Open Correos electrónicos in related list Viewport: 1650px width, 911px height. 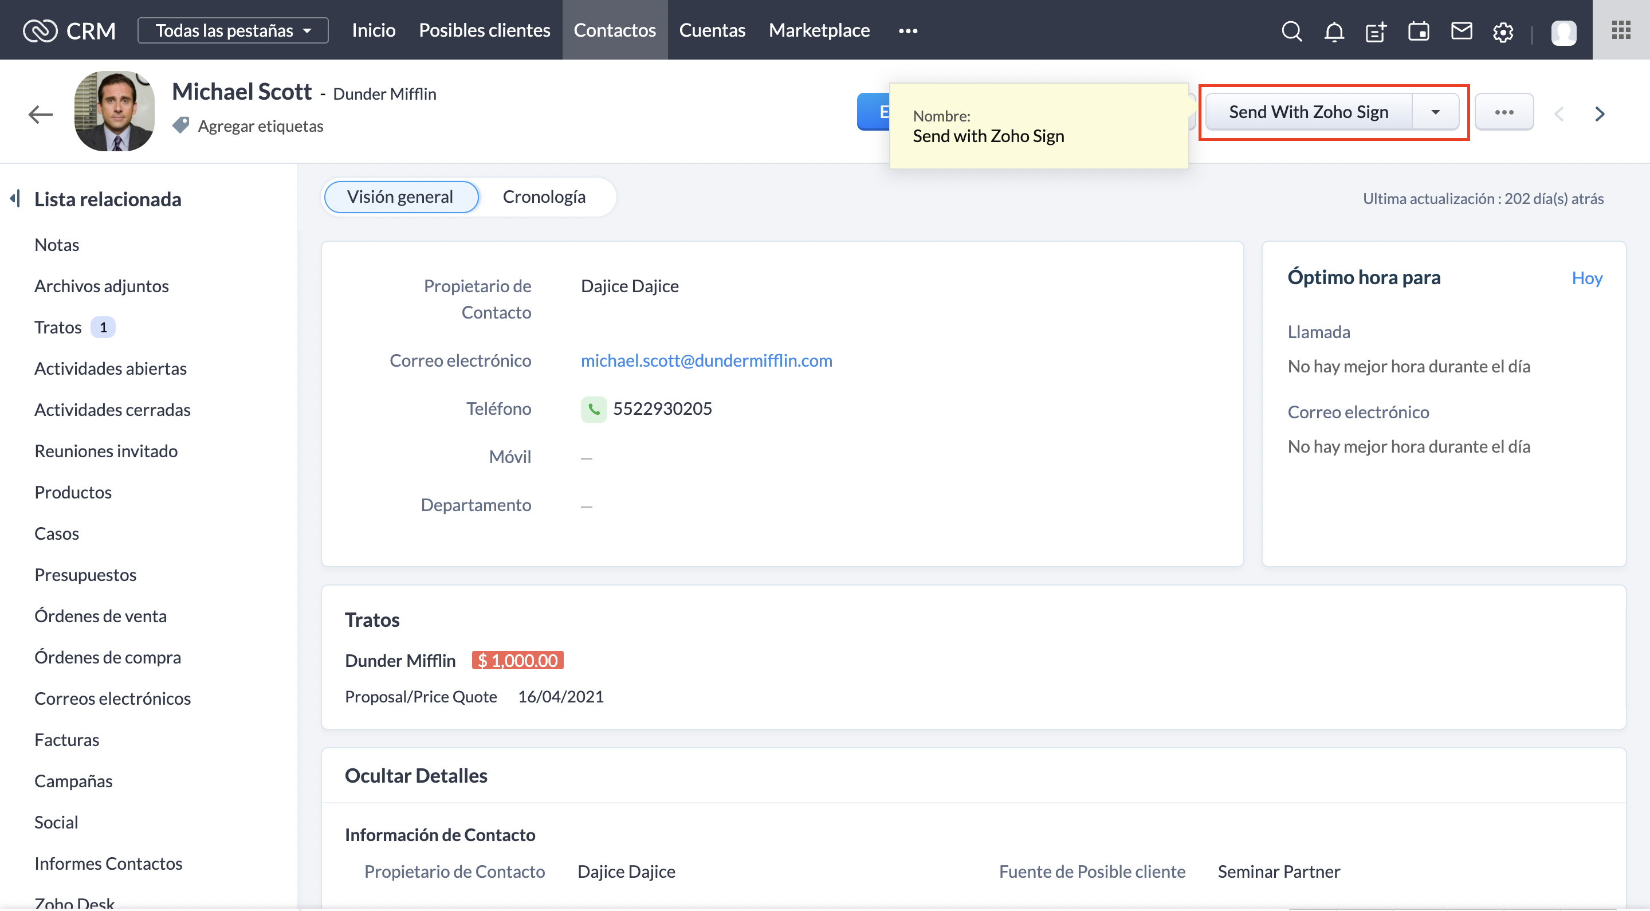[x=113, y=698]
